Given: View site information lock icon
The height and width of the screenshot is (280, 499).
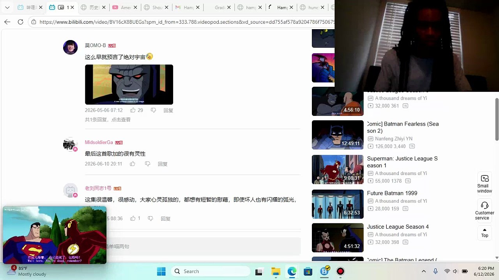Looking at the screenshot, I should 34,22.
